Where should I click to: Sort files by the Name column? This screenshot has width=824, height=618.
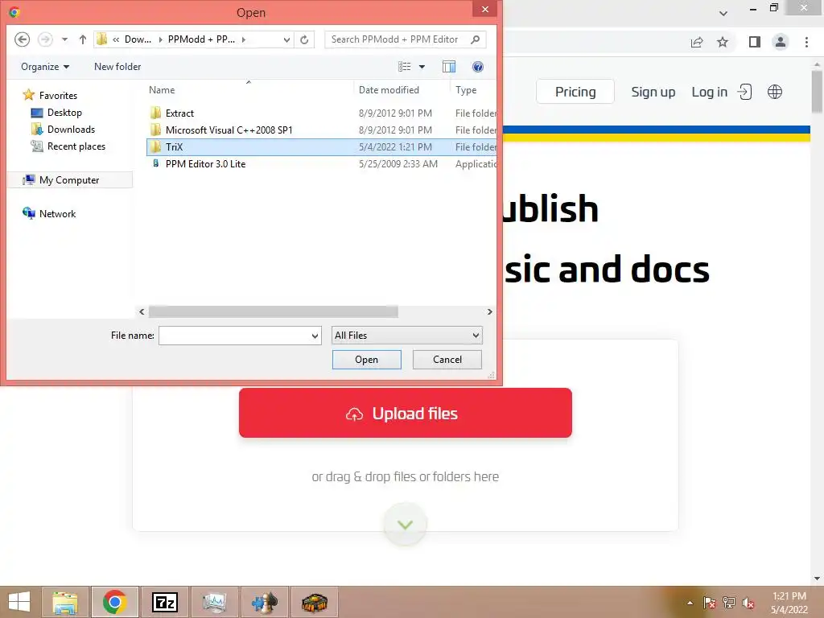point(161,90)
